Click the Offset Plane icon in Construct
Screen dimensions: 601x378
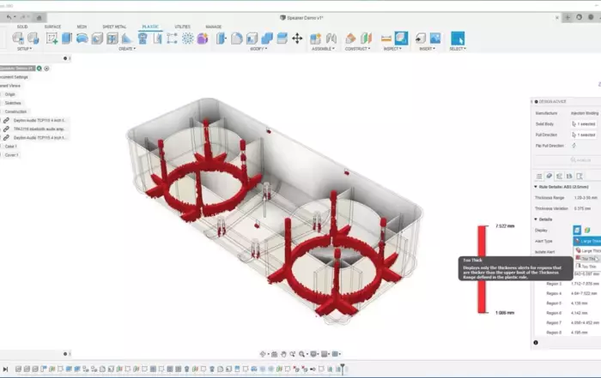tap(350, 39)
